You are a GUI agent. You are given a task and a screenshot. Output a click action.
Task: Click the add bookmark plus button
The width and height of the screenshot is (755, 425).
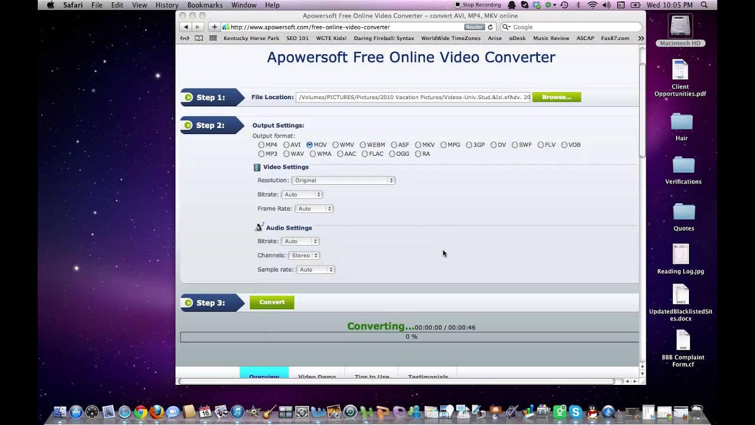215,27
